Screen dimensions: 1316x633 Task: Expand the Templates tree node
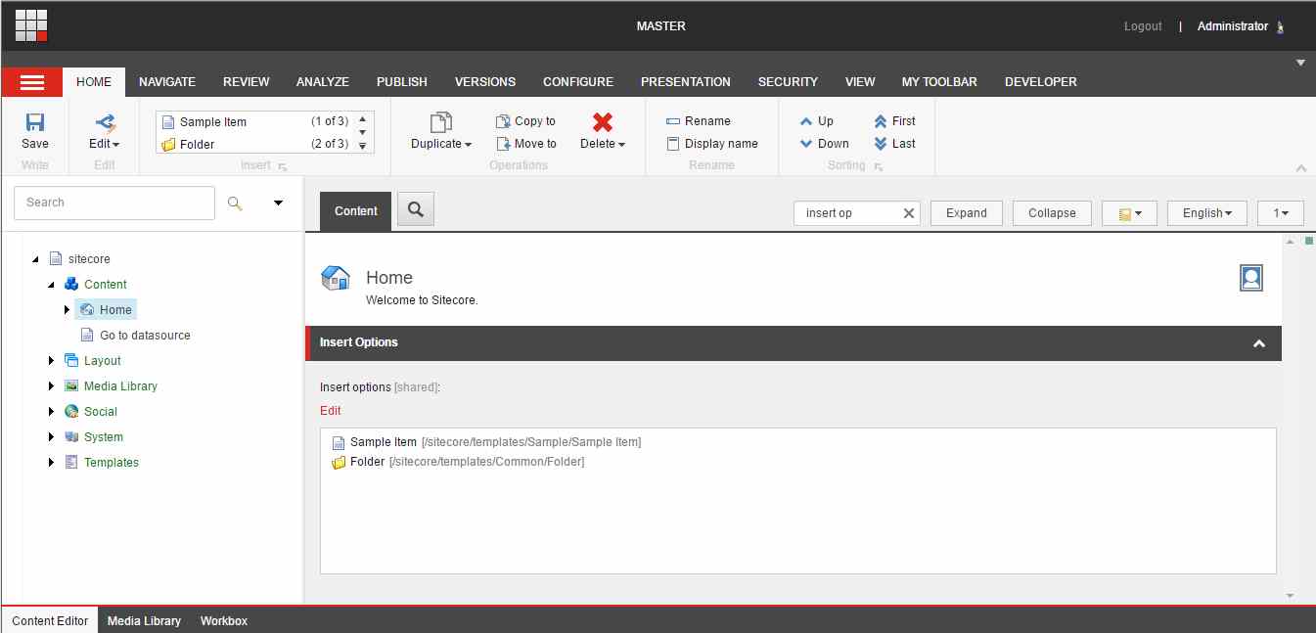tap(51, 463)
